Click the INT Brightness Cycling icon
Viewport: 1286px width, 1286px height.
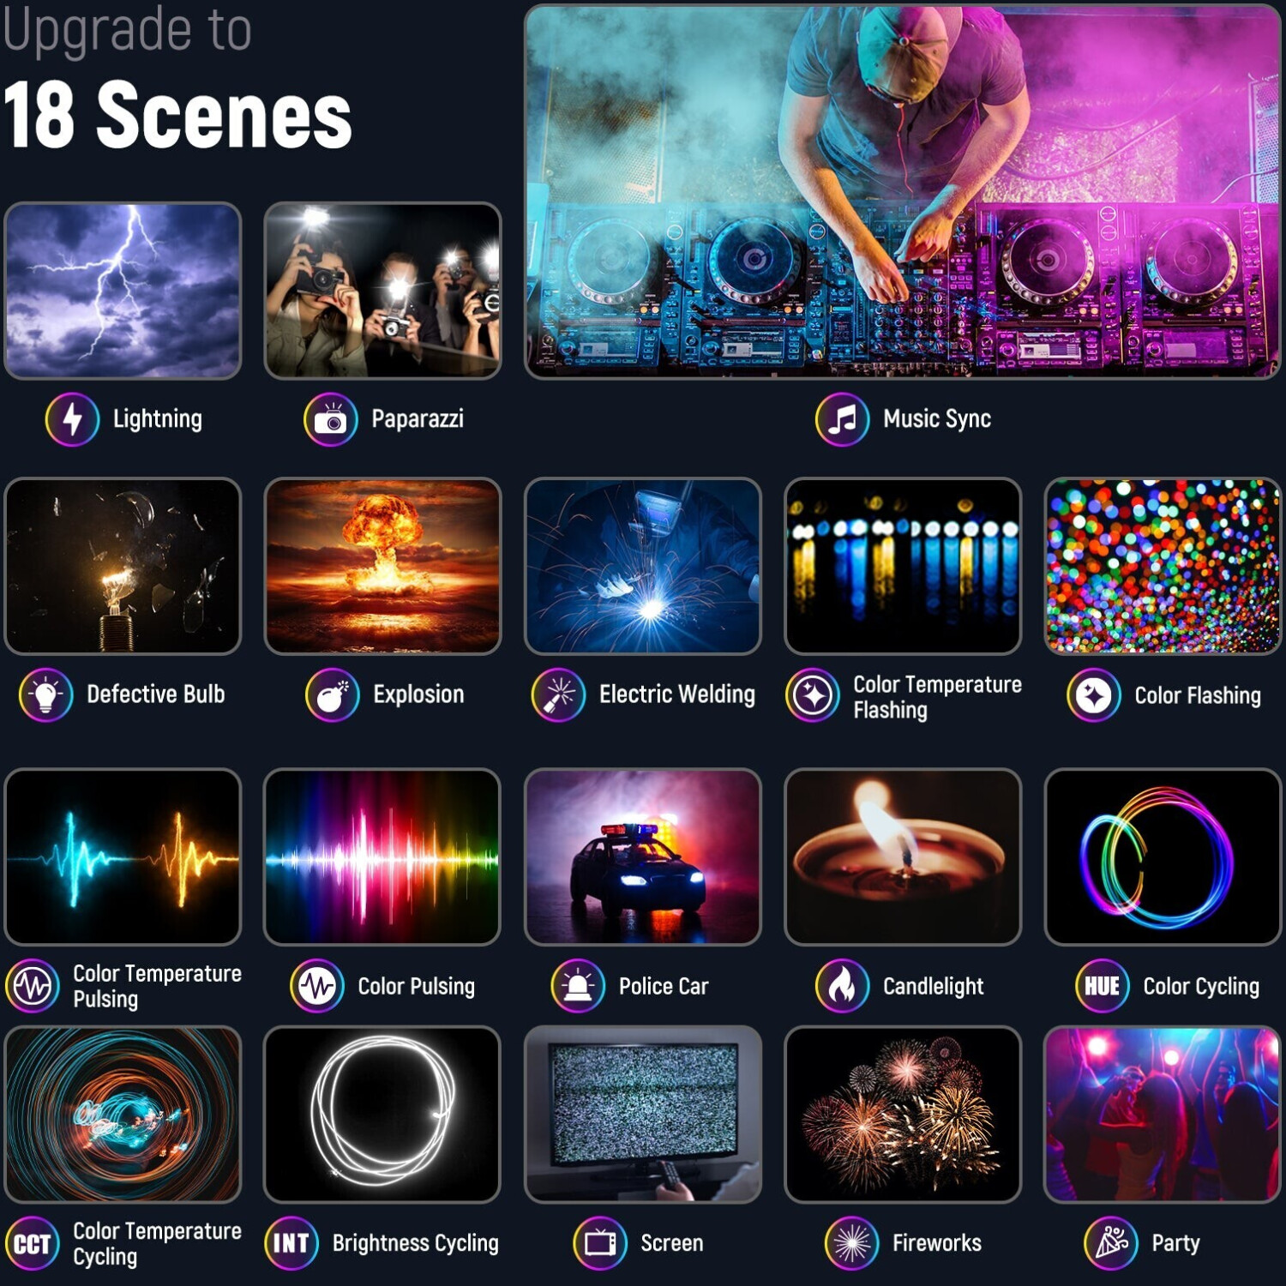(x=291, y=1243)
